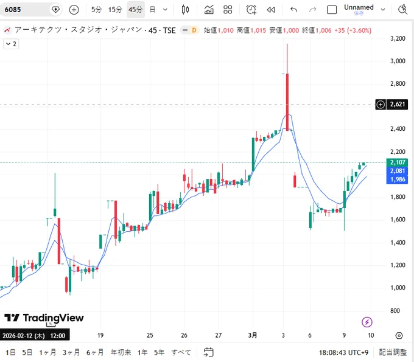Viewport: 414px width, 362px height.
Task: Click the 6085 symbol search field
Action: [x=25, y=10]
